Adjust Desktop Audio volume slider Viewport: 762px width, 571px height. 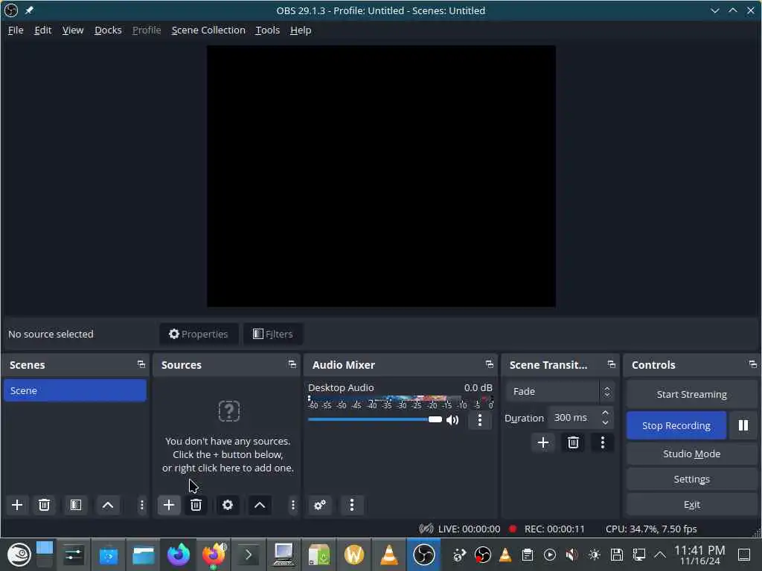375,419
